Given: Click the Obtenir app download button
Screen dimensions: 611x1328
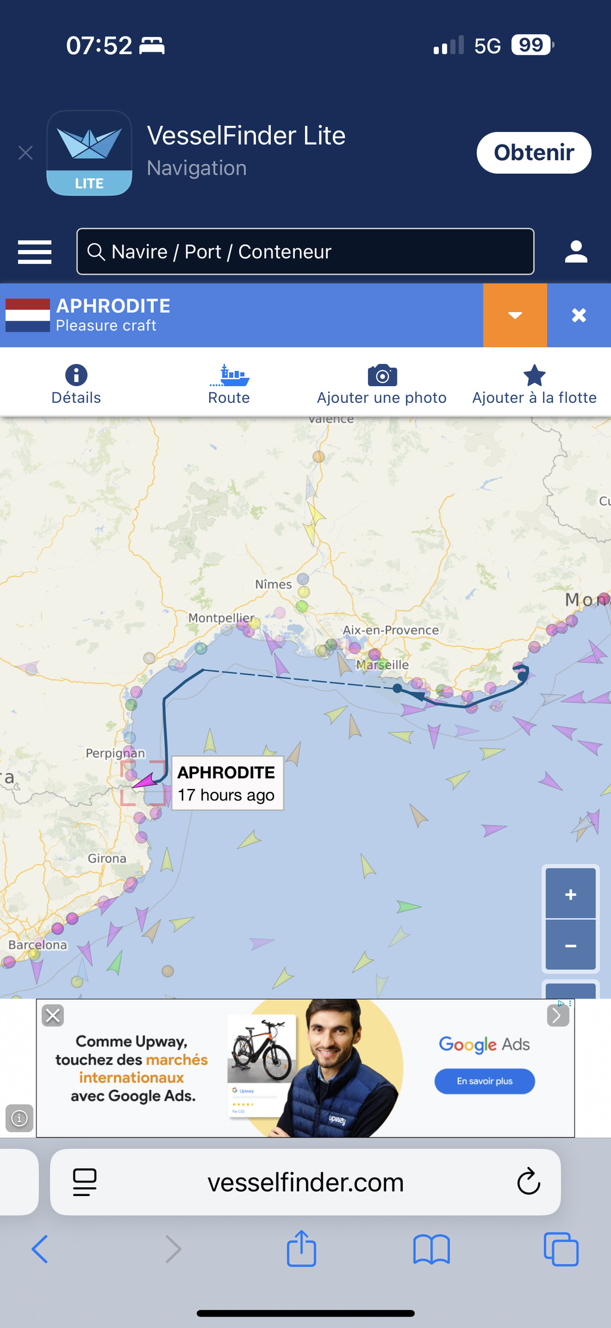Looking at the screenshot, I should pyautogui.click(x=534, y=153).
